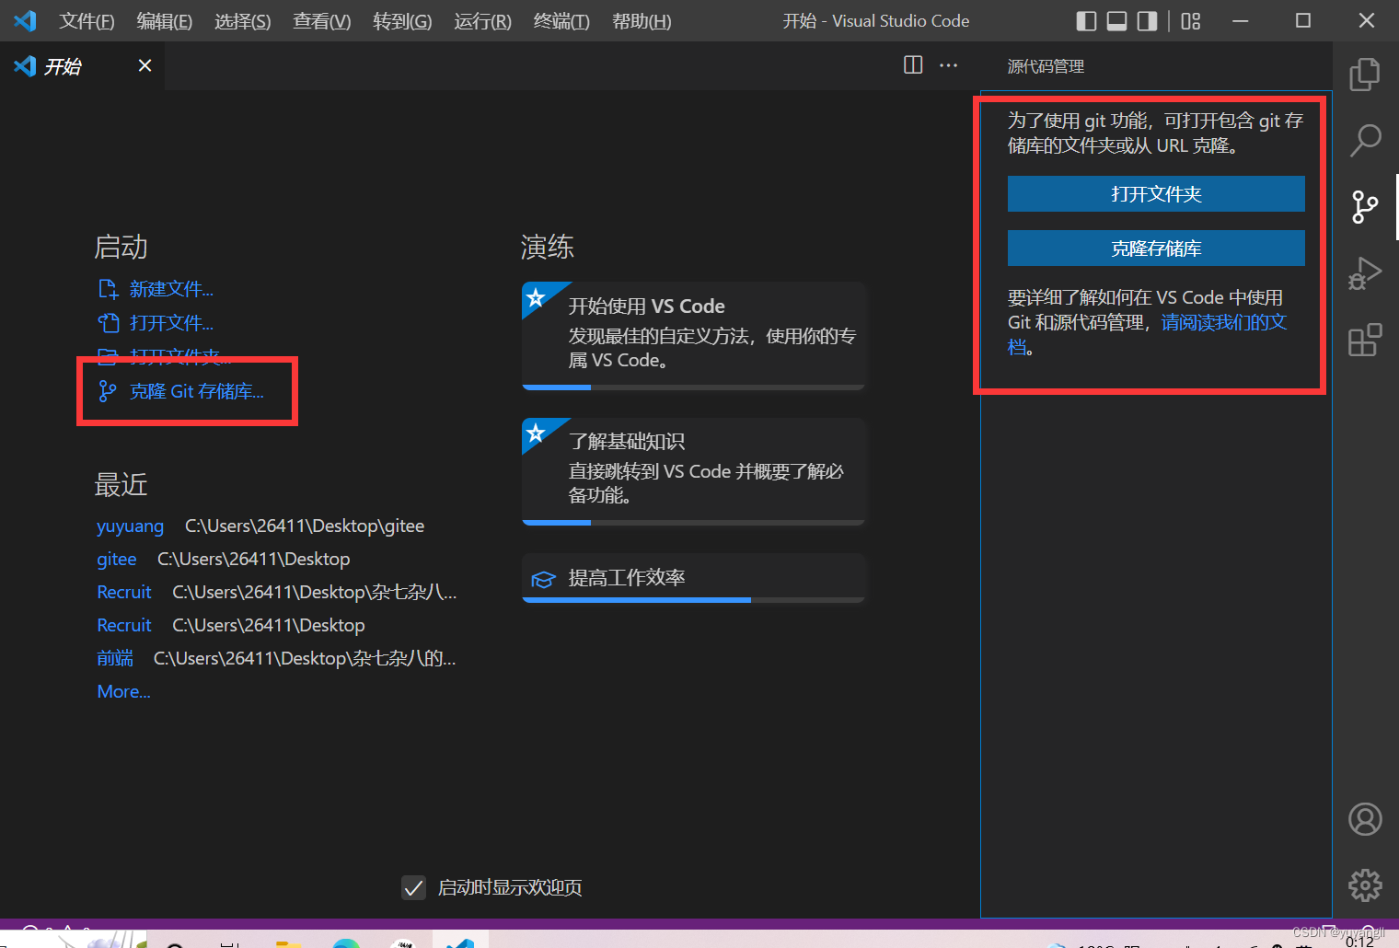Click the 打开文件夹 blue button
Viewport: 1399px width, 948px height.
pos(1156,194)
